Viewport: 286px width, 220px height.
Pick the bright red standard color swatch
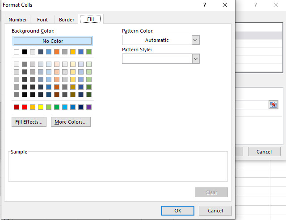pyautogui.click(x=25, y=107)
